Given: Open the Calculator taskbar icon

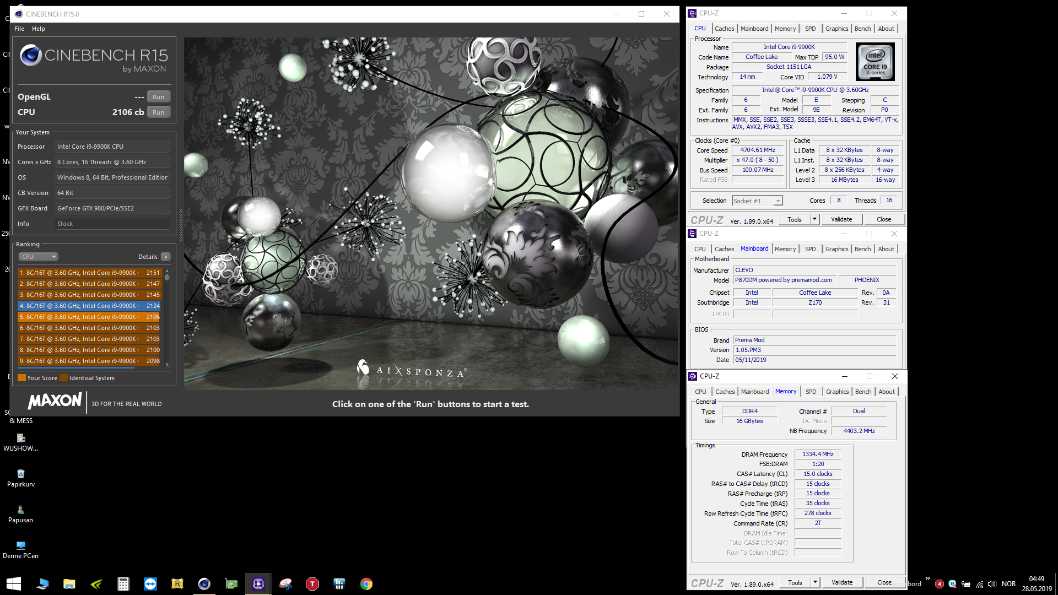Looking at the screenshot, I should (x=123, y=584).
